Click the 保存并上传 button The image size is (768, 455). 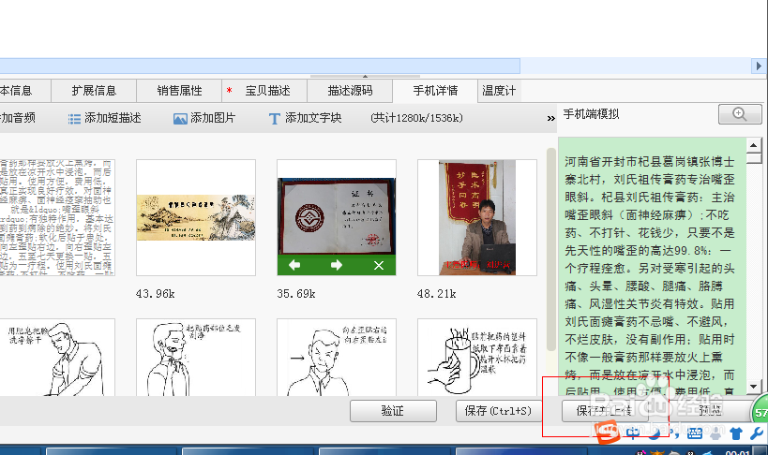click(x=605, y=411)
